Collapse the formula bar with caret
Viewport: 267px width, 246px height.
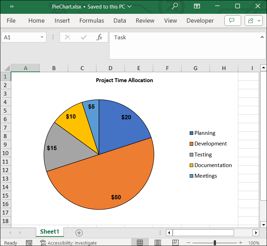[x=262, y=37]
